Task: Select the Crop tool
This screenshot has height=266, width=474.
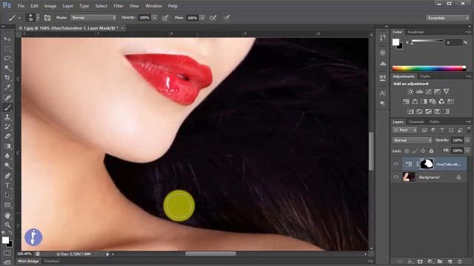Action: point(7,78)
